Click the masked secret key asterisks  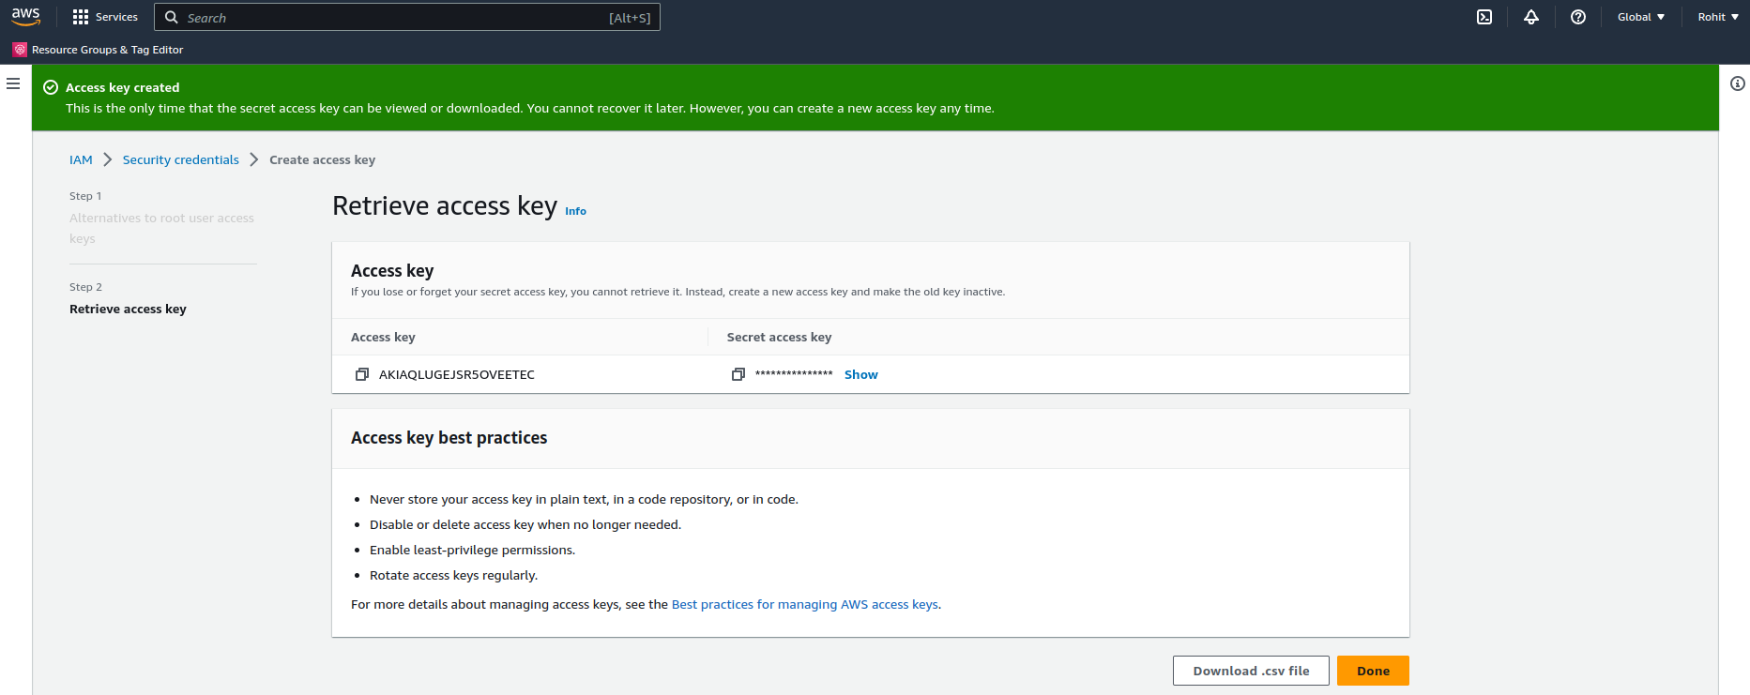794,374
